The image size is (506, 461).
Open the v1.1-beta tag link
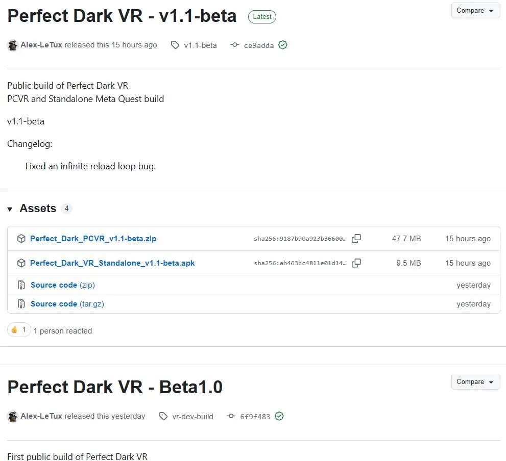(x=200, y=45)
